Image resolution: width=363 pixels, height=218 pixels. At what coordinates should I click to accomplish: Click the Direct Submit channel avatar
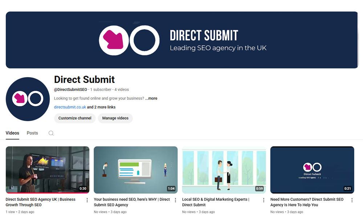click(28, 99)
